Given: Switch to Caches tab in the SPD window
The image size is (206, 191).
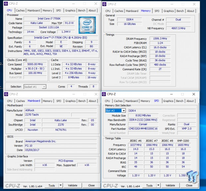Looking at the screenshot, I should (x=118, y=101).
